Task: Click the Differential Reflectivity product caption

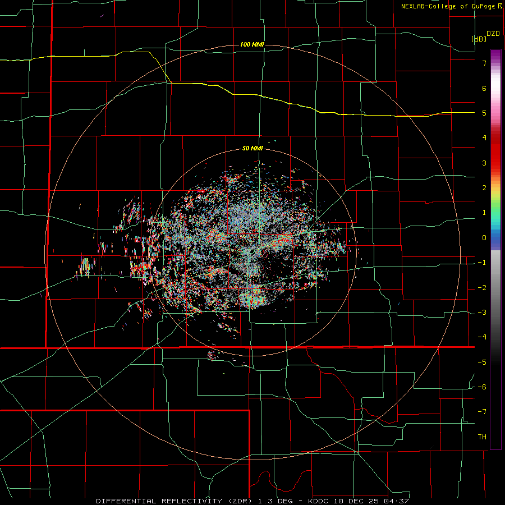Action: [x=252, y=501]
